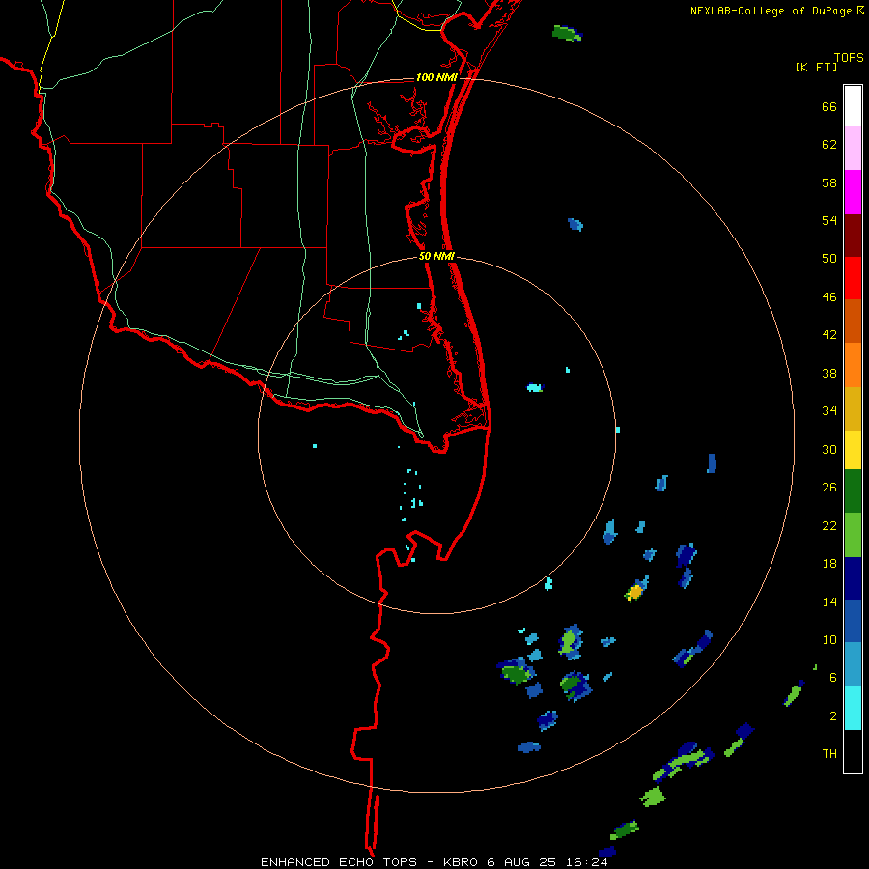
Task: Click the NEXLAB-College of DuPage label
Action: click(x=771, y=11)
